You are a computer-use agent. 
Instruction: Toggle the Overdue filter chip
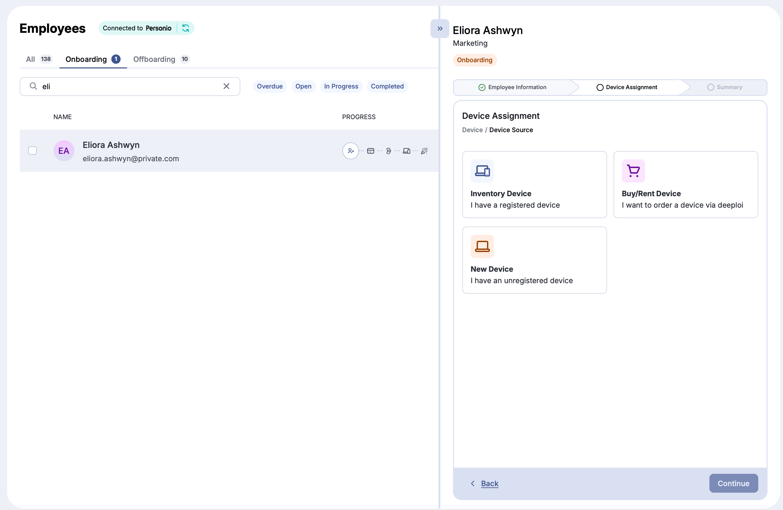click(269, 86)
